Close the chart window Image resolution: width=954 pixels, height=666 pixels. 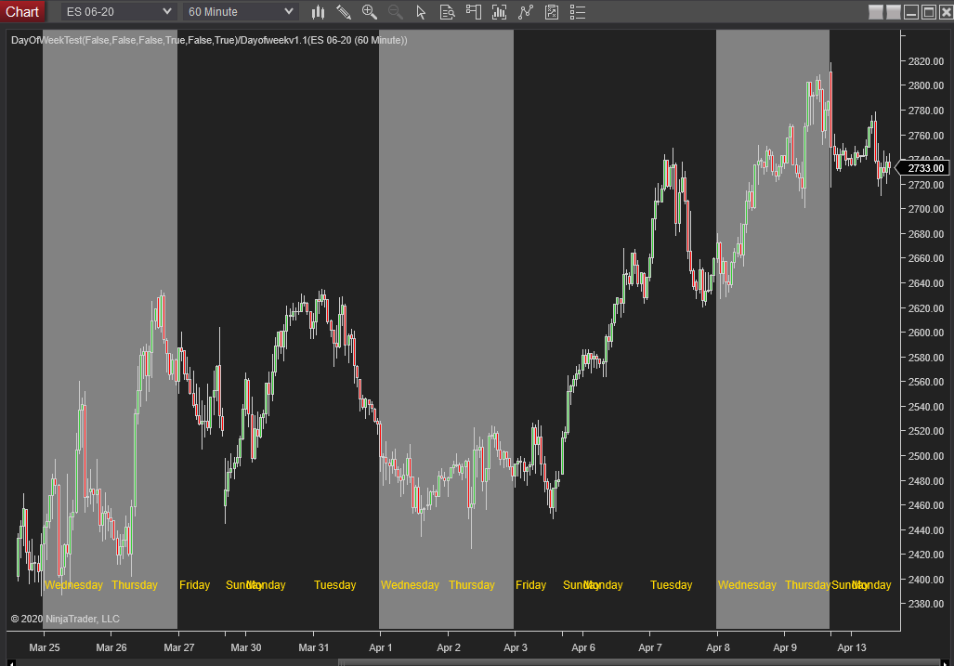coord(946,12)
